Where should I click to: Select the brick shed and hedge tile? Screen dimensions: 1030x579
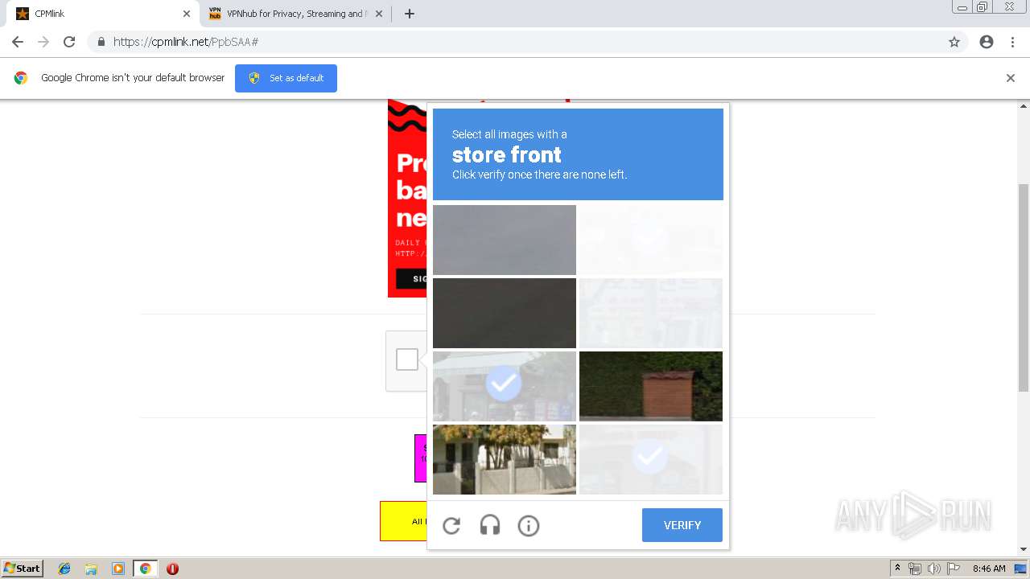[x=651, y=386]
